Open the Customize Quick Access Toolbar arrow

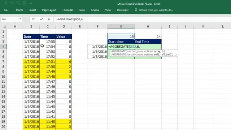point(31,3)
